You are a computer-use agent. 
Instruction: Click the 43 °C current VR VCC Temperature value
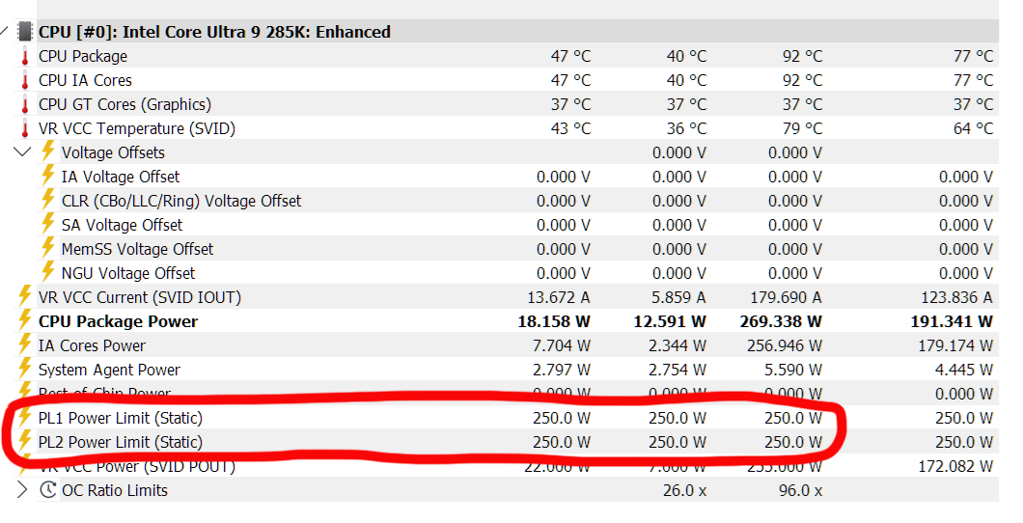click(x=571, y=129)
